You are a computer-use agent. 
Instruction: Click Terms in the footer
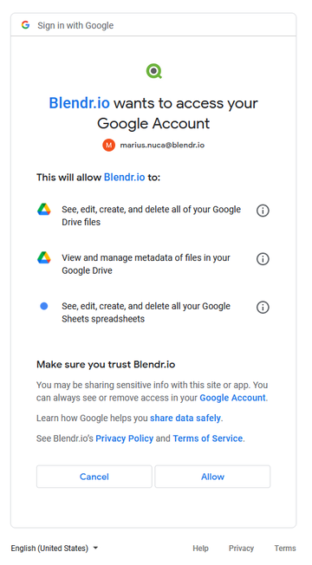click(x=285, y=548)
